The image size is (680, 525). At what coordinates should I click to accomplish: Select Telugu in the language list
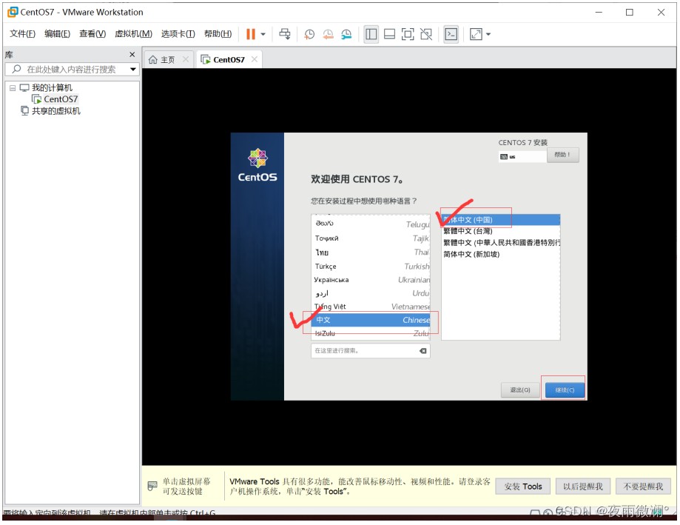tap(371, 224)
